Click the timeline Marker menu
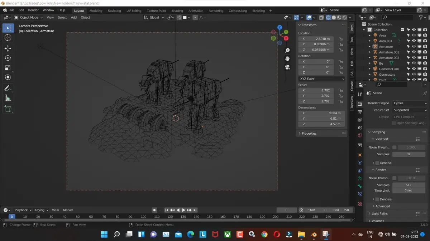 [68, 210]
